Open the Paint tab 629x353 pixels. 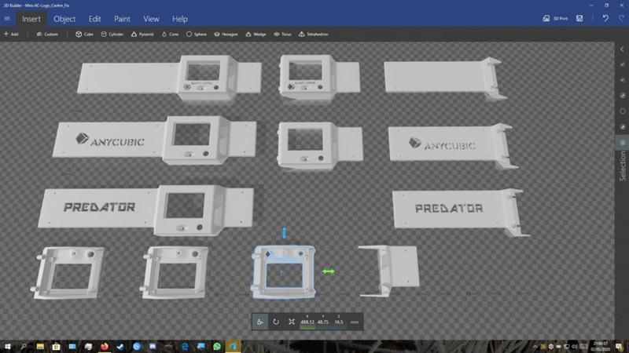122,19
